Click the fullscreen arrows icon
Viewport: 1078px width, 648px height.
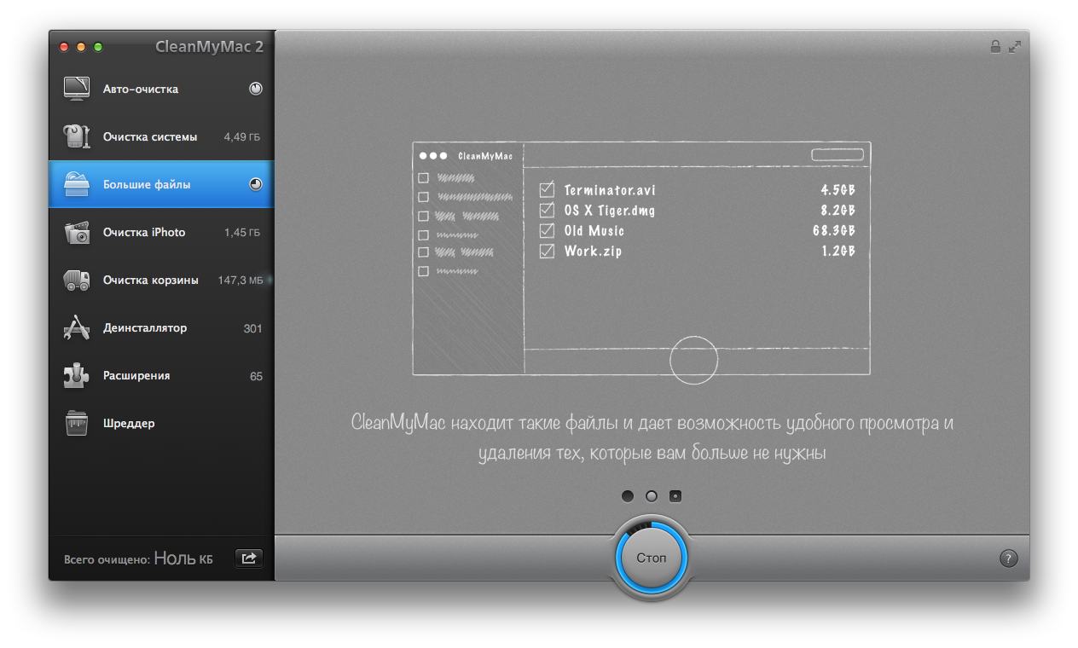(1015, 47)
